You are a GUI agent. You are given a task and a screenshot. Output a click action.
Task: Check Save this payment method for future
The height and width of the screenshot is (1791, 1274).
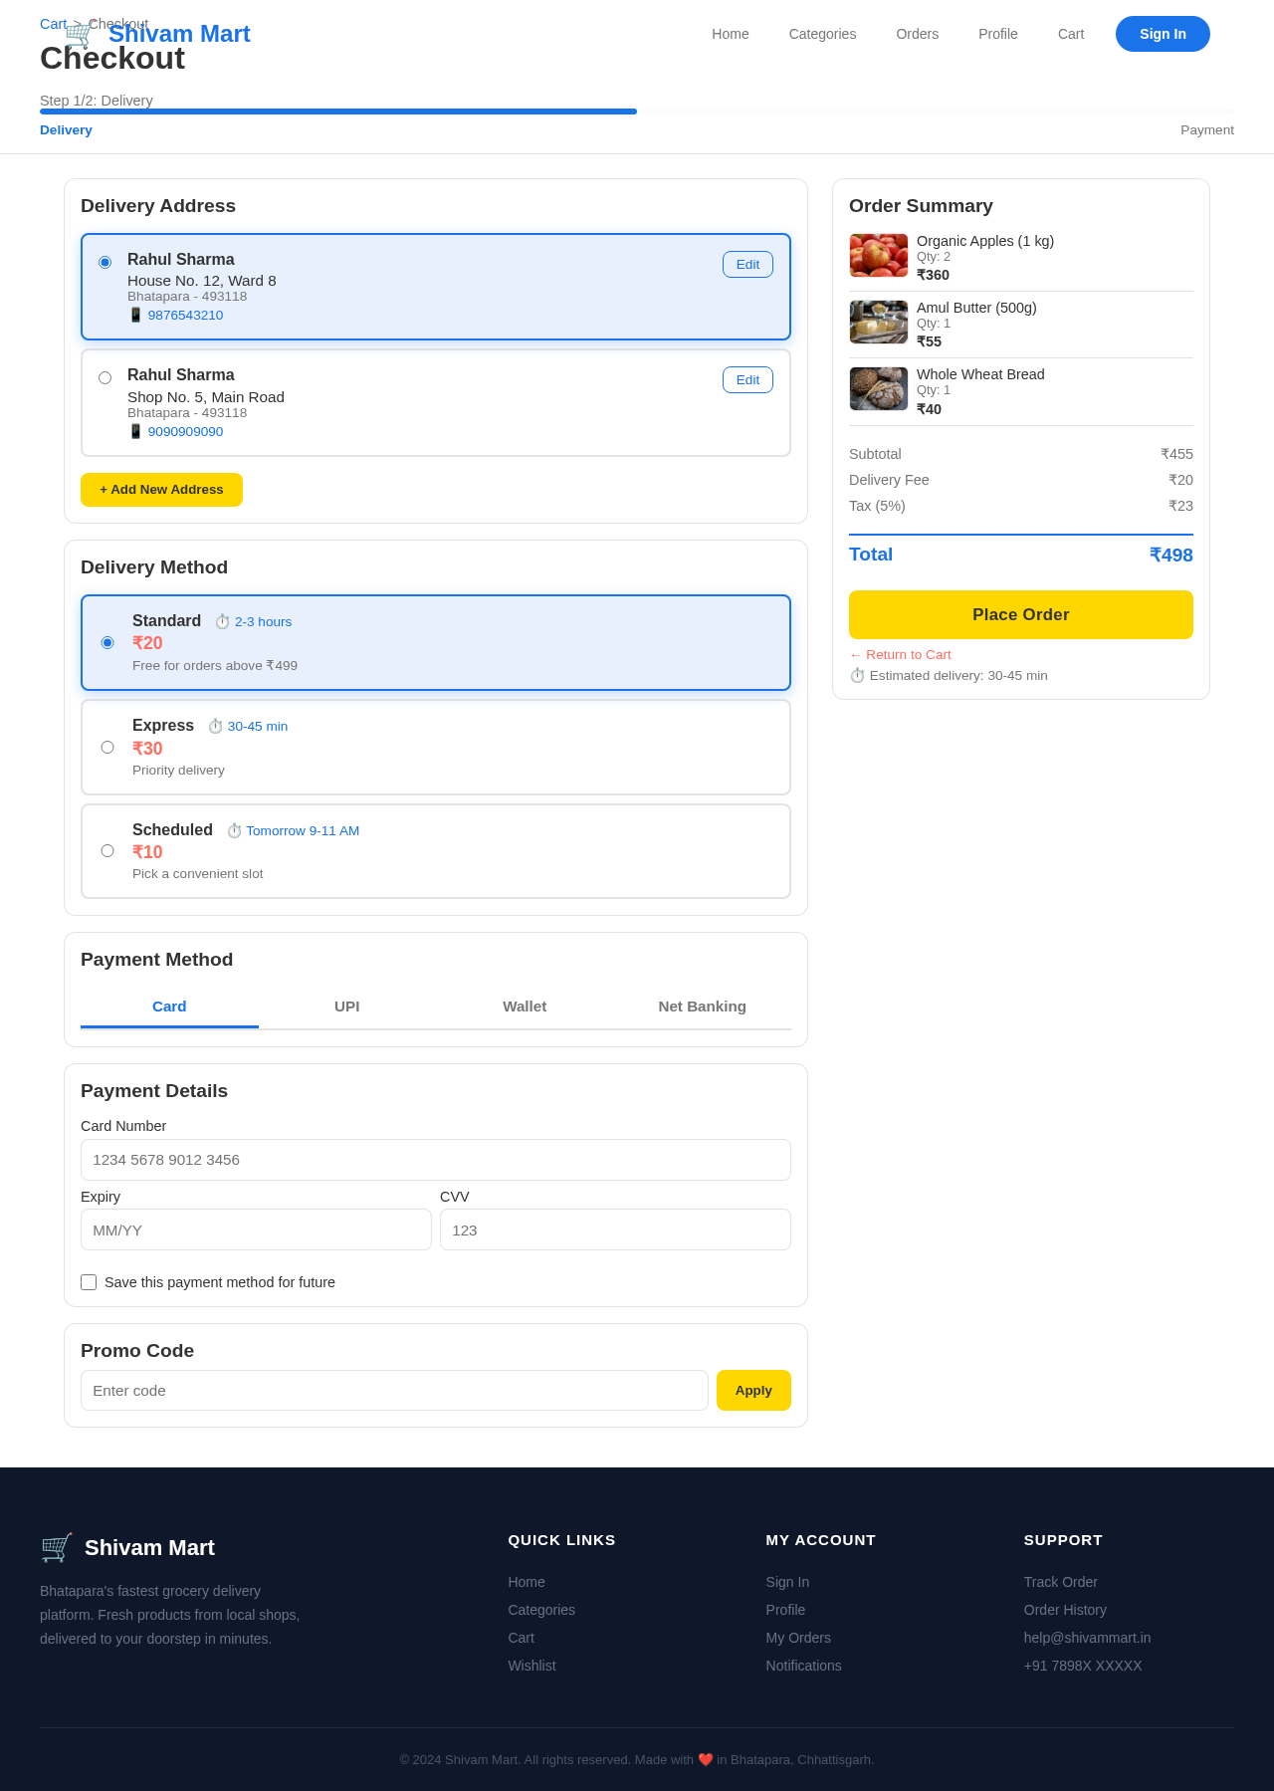(89, 1282)
